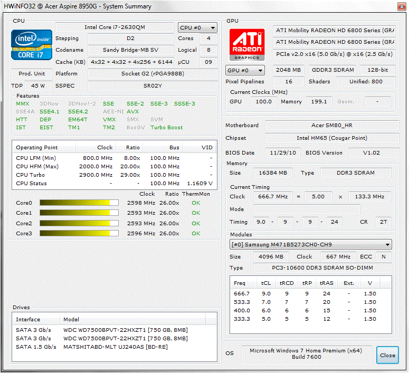Click the Turbo Boost feature label
The image size is (409, 373).
166,127
